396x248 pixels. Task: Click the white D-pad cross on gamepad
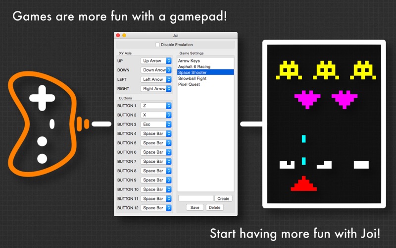tap(42, 98)
